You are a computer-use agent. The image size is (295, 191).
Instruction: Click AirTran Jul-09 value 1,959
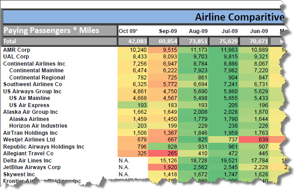point(223,133)
